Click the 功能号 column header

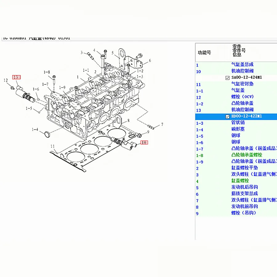(x=204, y=53)
